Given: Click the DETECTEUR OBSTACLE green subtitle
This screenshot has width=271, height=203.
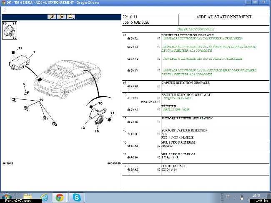Looking at the screenshot, I should coord(196,29).
